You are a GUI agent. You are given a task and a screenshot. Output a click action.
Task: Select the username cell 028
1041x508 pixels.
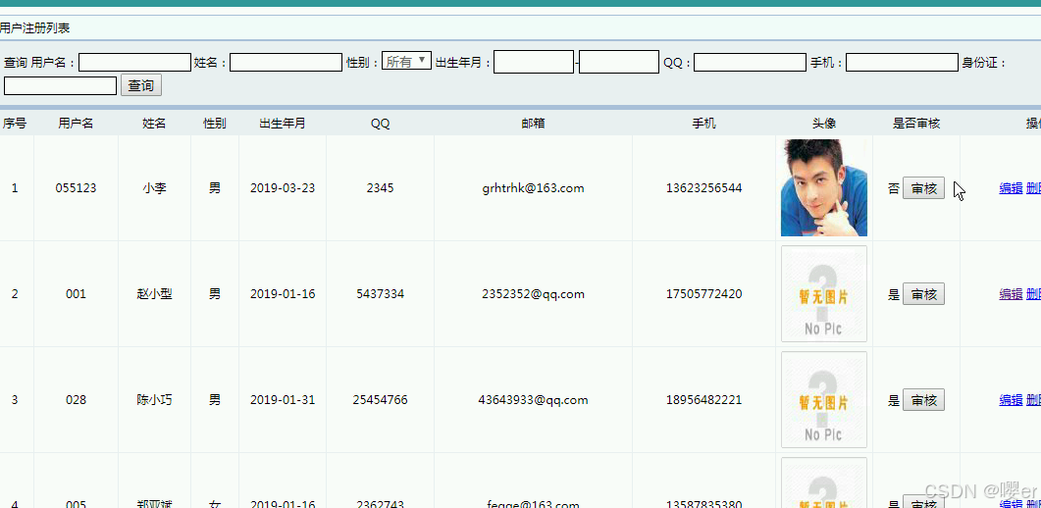click(x=76, y=400)
